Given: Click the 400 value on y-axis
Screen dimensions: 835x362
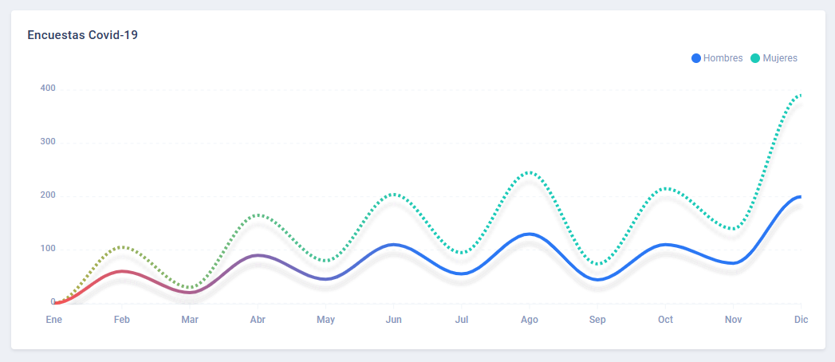Looking at the screenshot, I should point(48,89).
